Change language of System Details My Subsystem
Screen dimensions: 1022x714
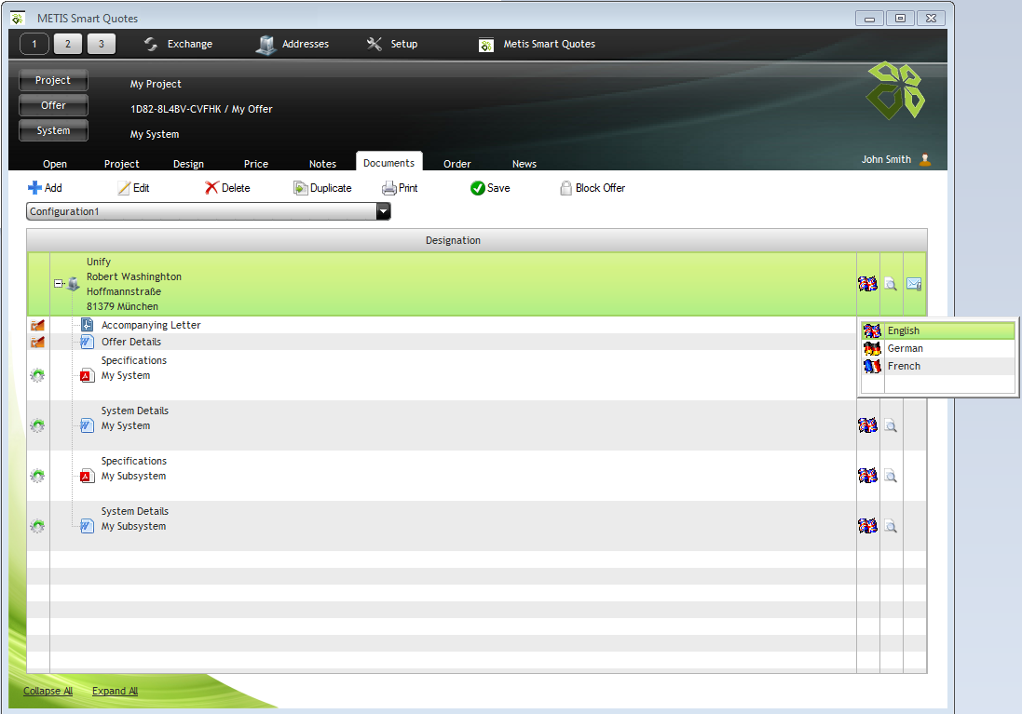click(x=867, y=525)
